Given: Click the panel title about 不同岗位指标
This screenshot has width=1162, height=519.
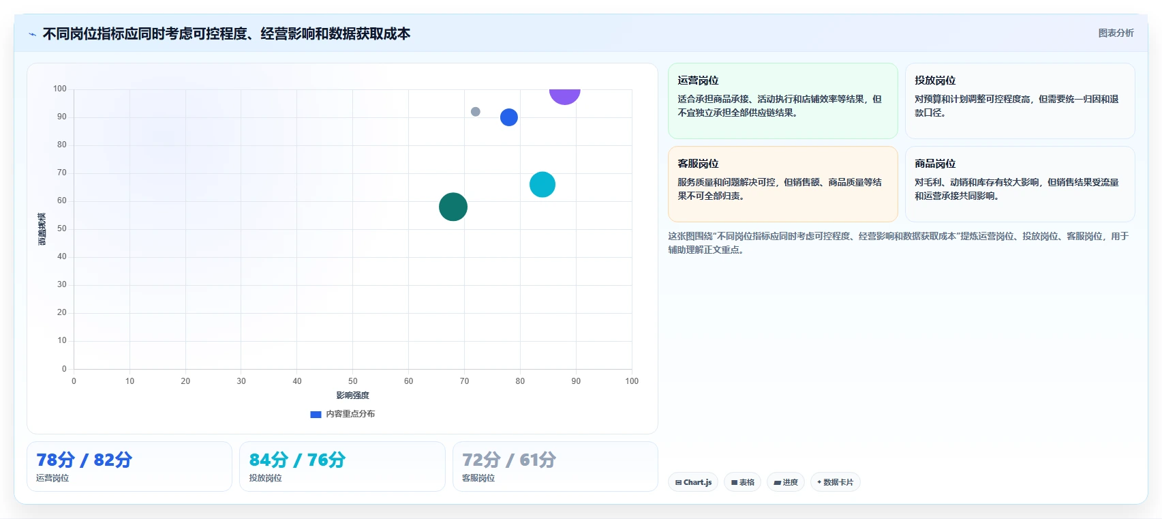Looking at the screenshot, I should tap(226, 34).
